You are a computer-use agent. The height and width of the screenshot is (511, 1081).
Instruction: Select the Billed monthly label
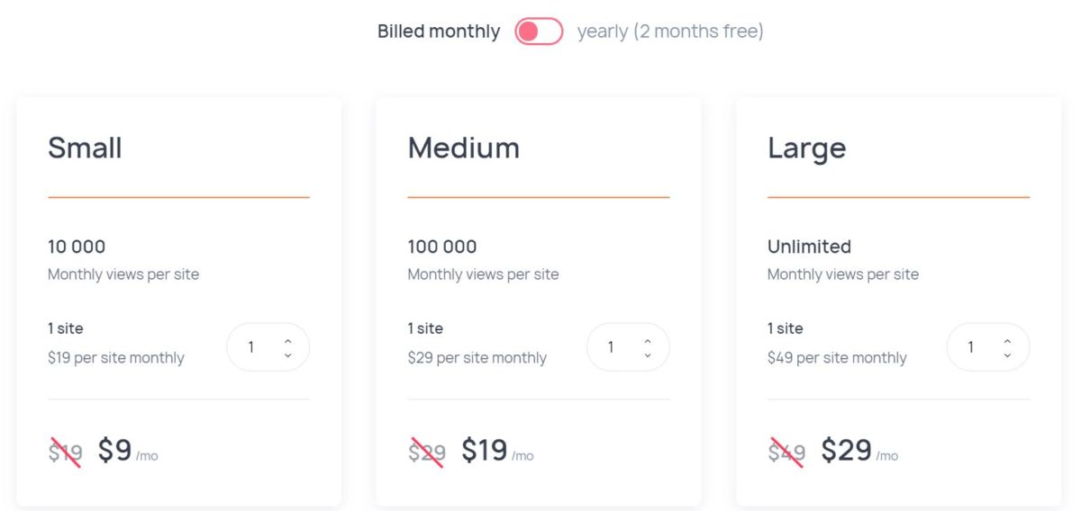(x=439, y=31)
